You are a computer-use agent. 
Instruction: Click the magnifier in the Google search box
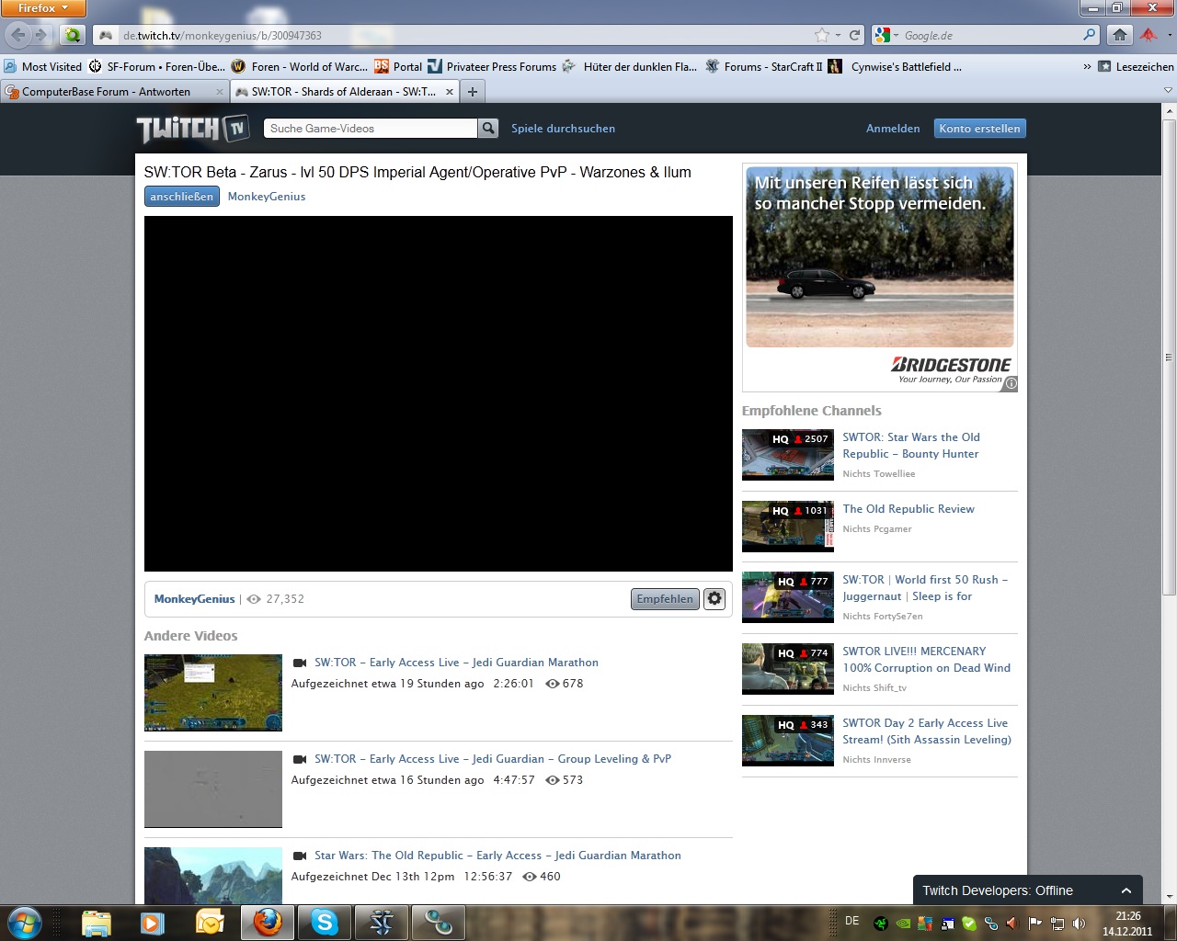(1090, 35)
